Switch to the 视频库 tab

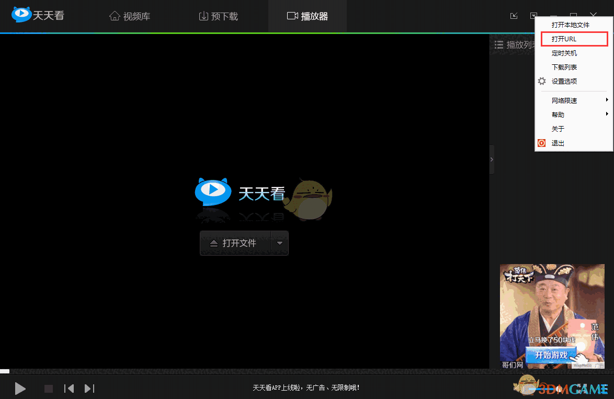tap(129, 16)
